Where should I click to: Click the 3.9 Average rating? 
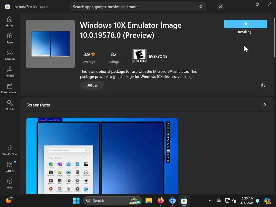point(89,57)
